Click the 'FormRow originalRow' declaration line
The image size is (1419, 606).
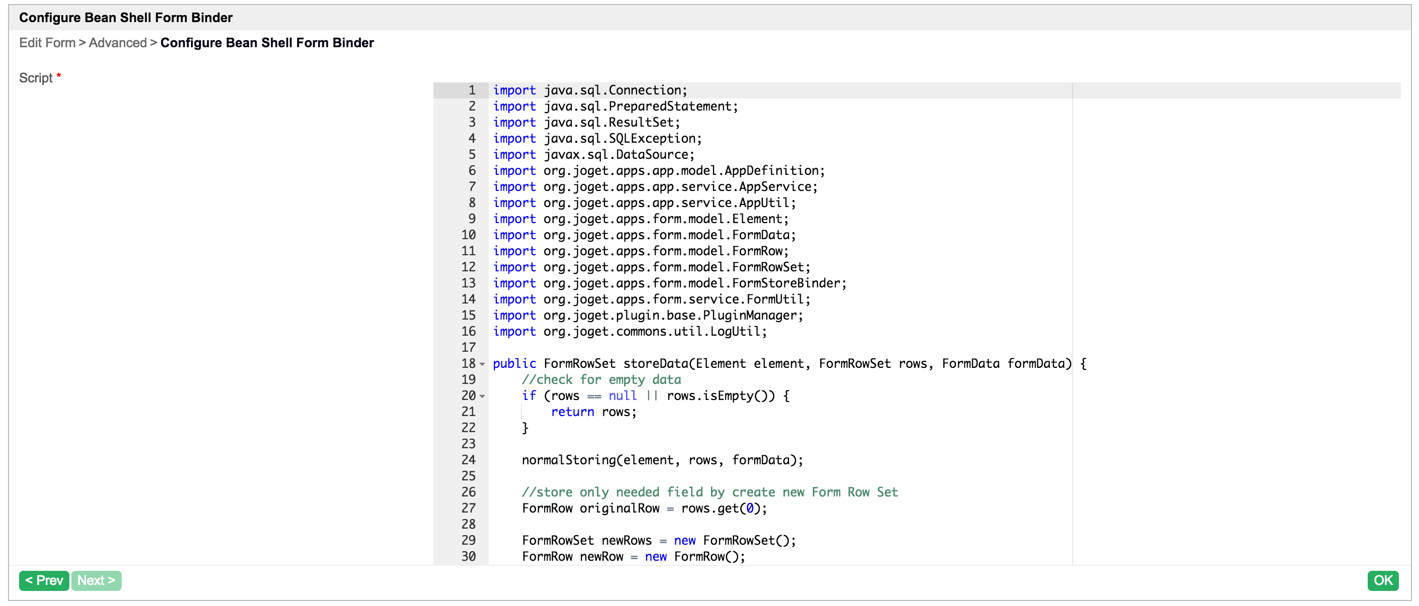click(644, 509)
